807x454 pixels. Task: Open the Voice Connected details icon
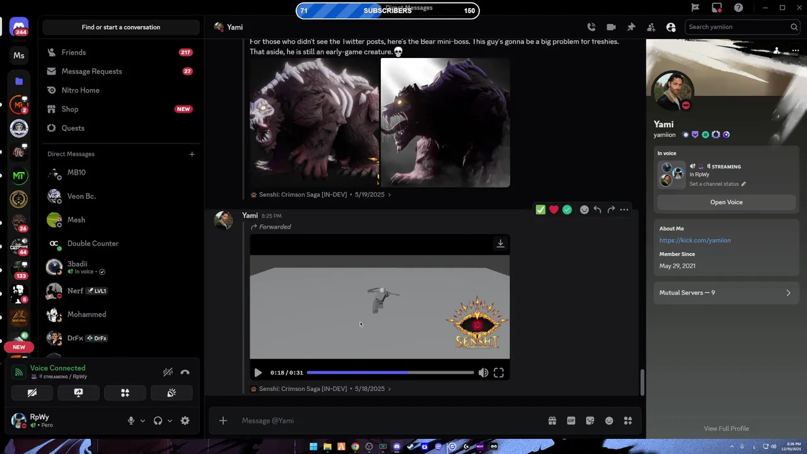[x=19, y=372]
